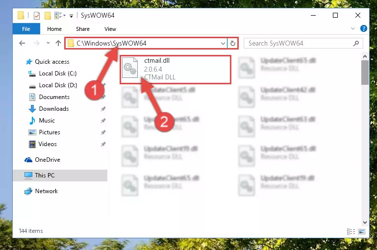Image resolution: width=377 pixels, height=250 pixels.
Task: Select Network in the navigation pane
Action: point(47,191)
